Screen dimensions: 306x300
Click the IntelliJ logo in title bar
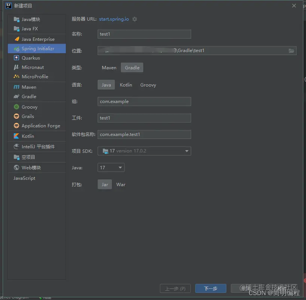click(8, 6)
